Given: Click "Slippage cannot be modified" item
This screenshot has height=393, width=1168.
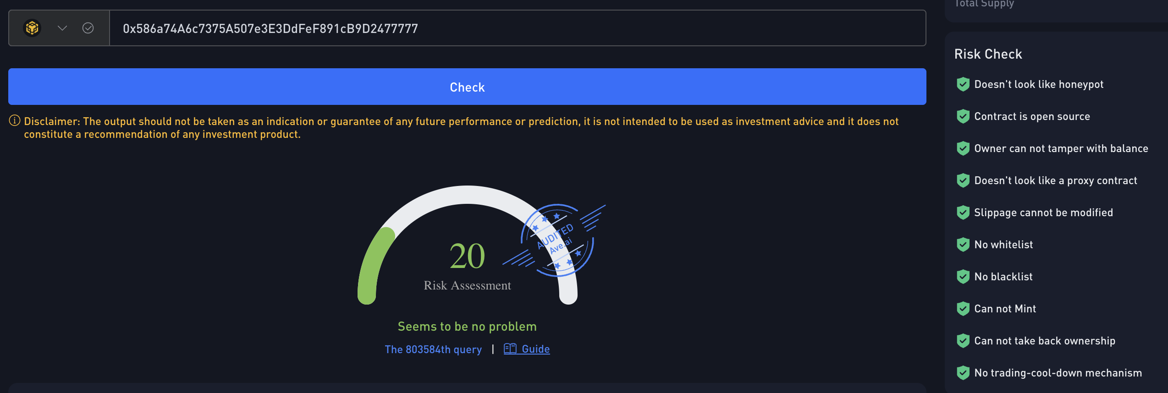Looking at the screenshot, I should (x=1043, y=213).
